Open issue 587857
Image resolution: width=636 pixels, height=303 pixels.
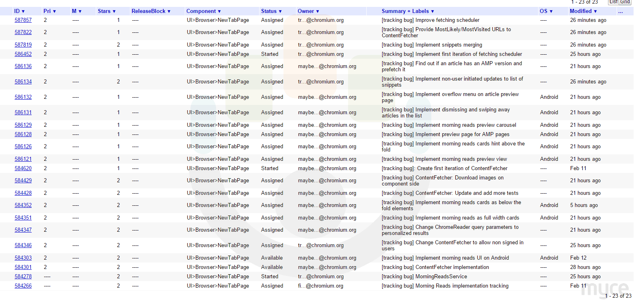[23, 20]
